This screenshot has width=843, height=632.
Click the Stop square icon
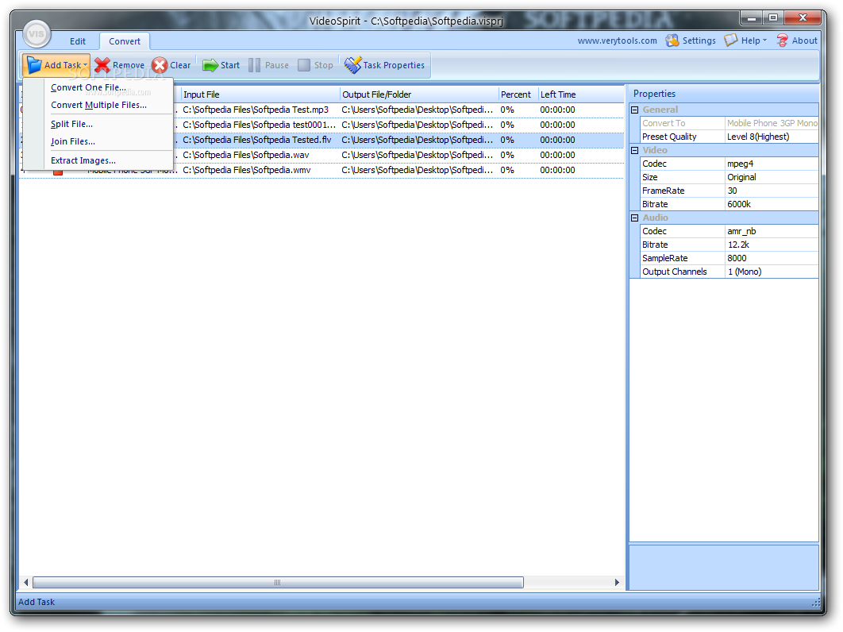click(x=304, y=65)
